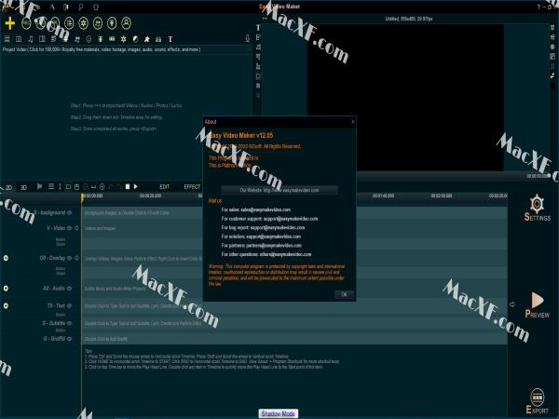Click the user profile circle icon
This screenshot has height=419, width=559.
[x=126, y=23]
